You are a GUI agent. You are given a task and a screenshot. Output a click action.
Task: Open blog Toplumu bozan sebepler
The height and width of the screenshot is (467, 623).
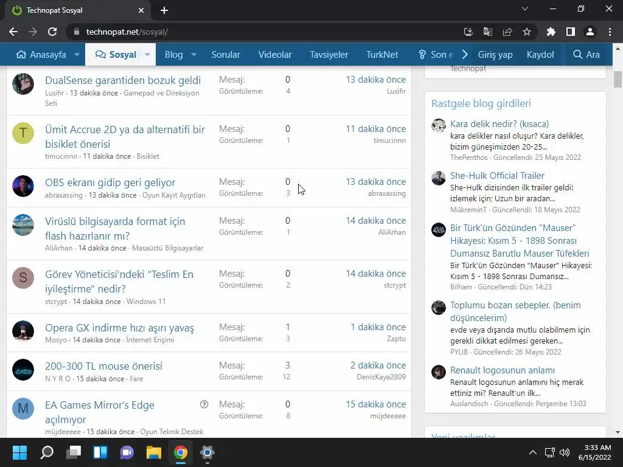tap(515, 311)
